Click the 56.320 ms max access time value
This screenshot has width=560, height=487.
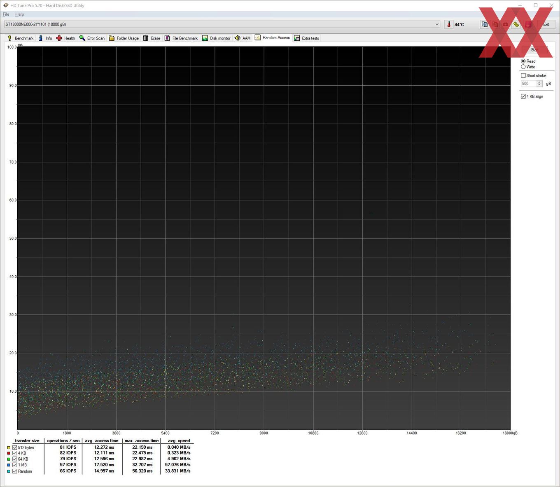[142, 471]
